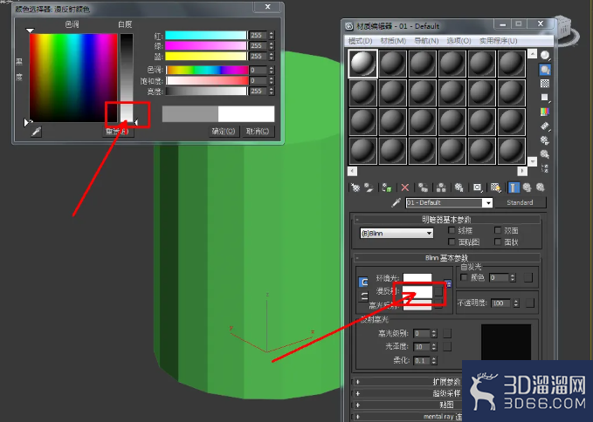
Task: Click the 高光级别 value field
Action: point(422,333)
